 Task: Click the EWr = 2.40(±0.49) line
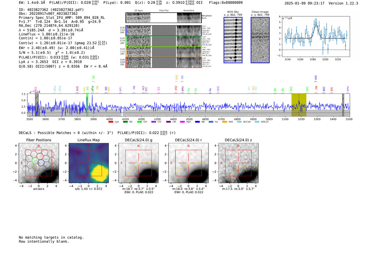tap(57, 48)
